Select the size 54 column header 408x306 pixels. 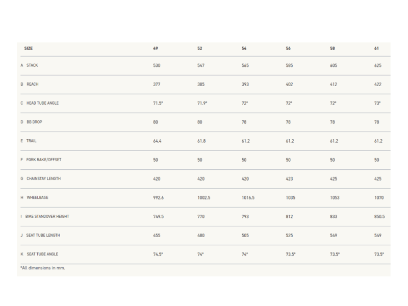(x=244, y=48)
